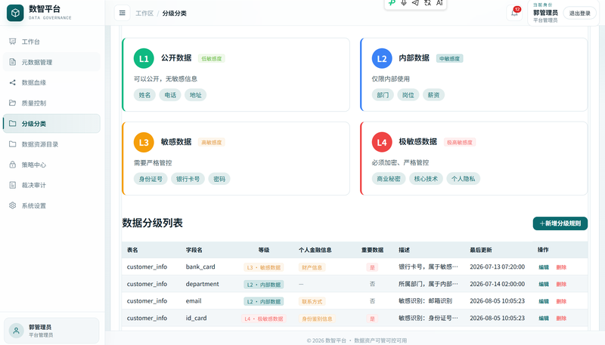Click the L4 red circle badge
This screenshot has height=345, width=605.
click(x=382, y=143)
